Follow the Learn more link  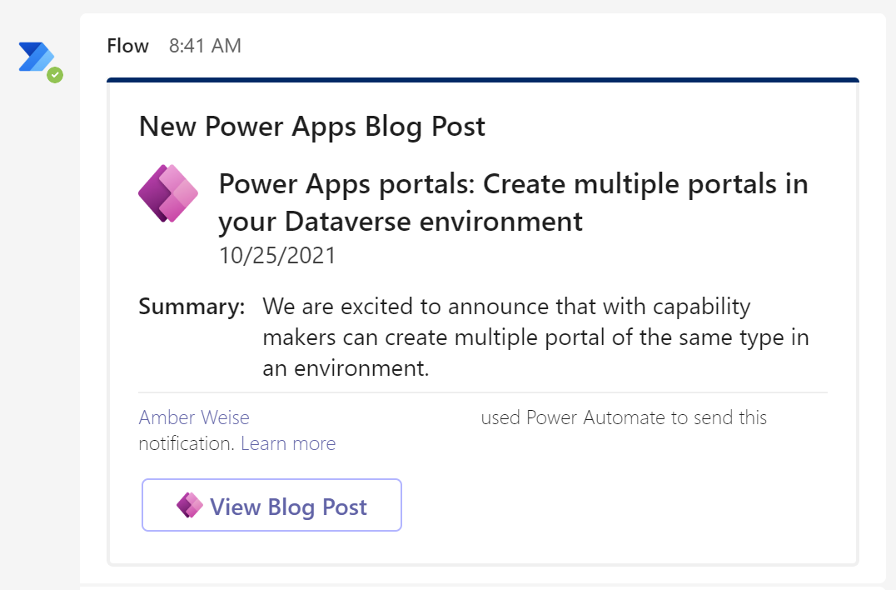tap(287, 442)
